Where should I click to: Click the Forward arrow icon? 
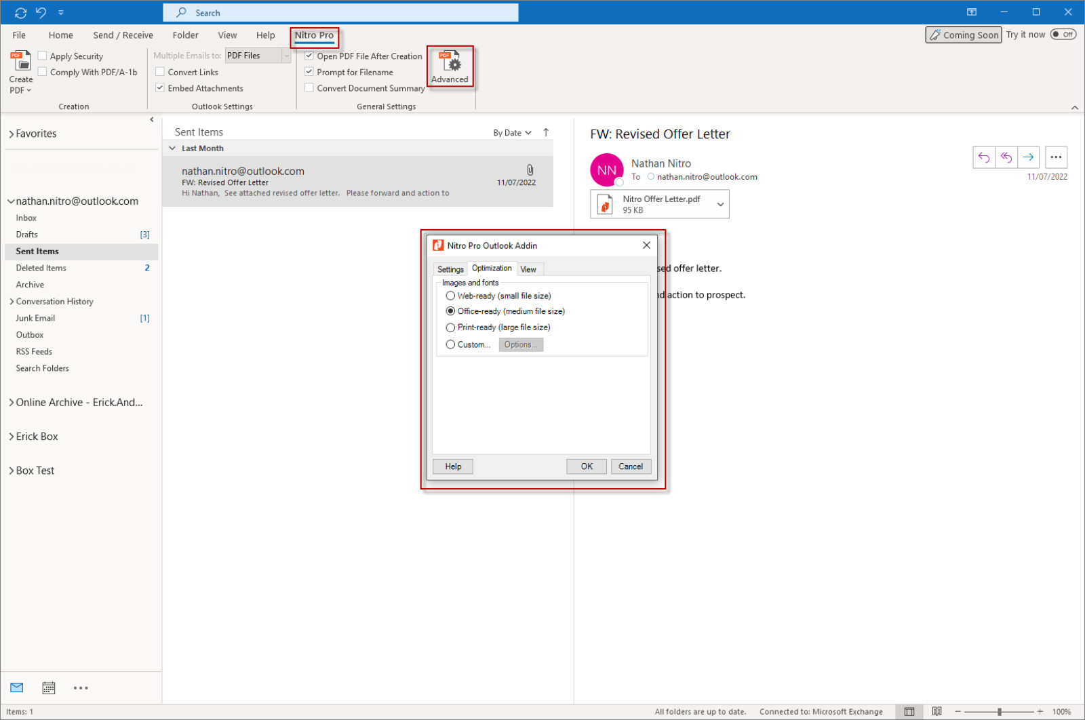pyautogui.click(x=1028, y=157)
